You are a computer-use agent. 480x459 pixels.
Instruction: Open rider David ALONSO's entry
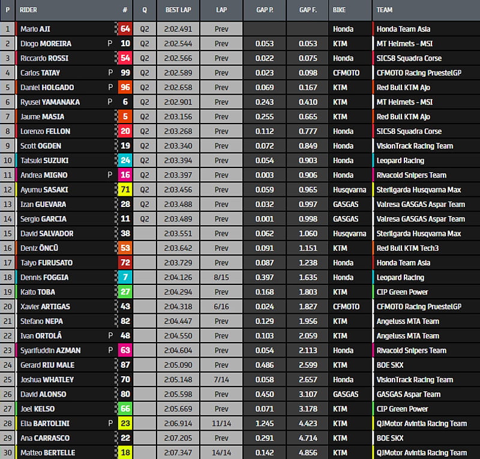click(43, 394)
